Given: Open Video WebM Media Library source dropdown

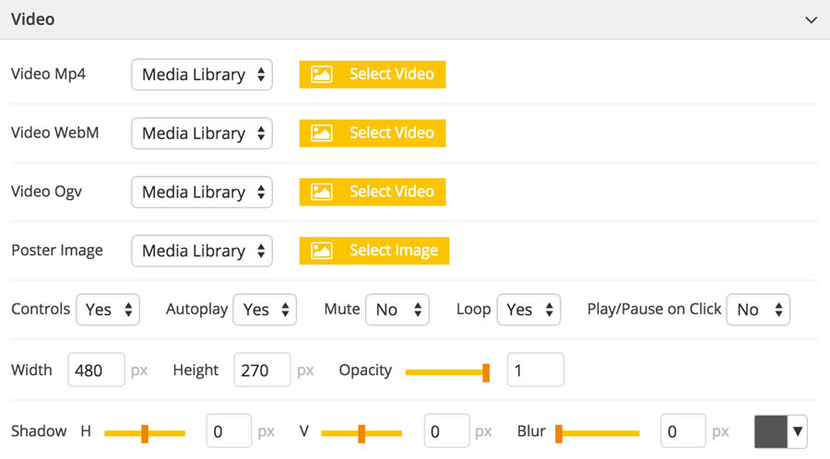Looking at the screenshot, I should 202,134.
